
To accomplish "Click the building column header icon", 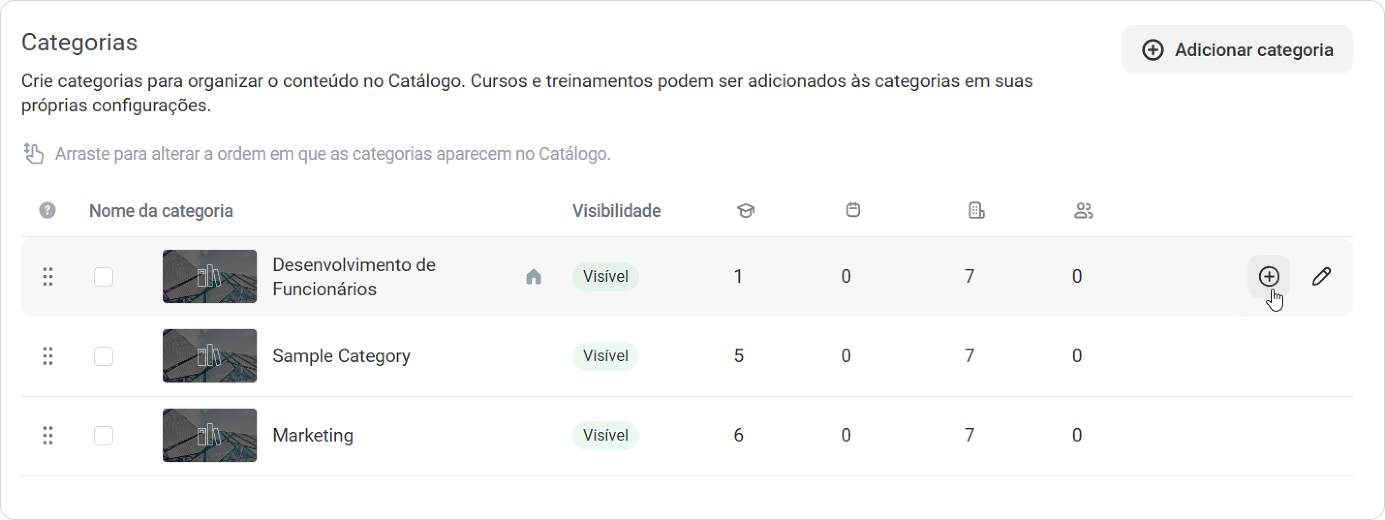I will [976, 210].
